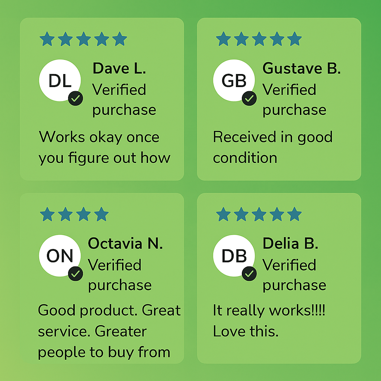Viewport: 381px width, 381px height.
Task: Click "It really works!!!! Love this." review text
Action: (269, 321)
